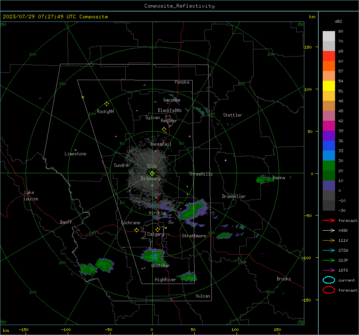Click the Sylvan label
Image resolution: width=359 pixels, height=335 pixels.
coord(152,118)
